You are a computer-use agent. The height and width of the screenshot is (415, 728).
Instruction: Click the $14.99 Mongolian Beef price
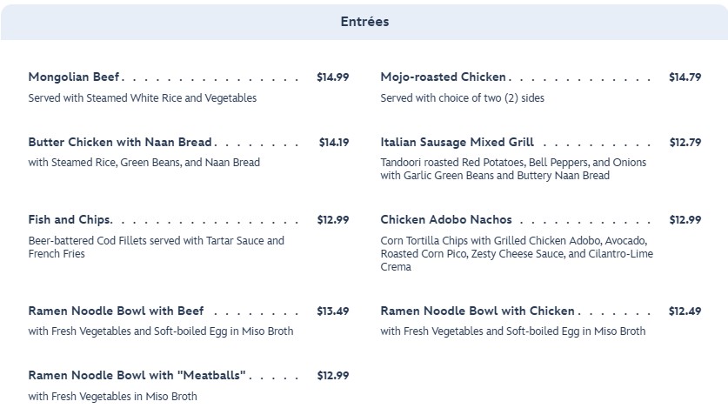coord(332,77)
